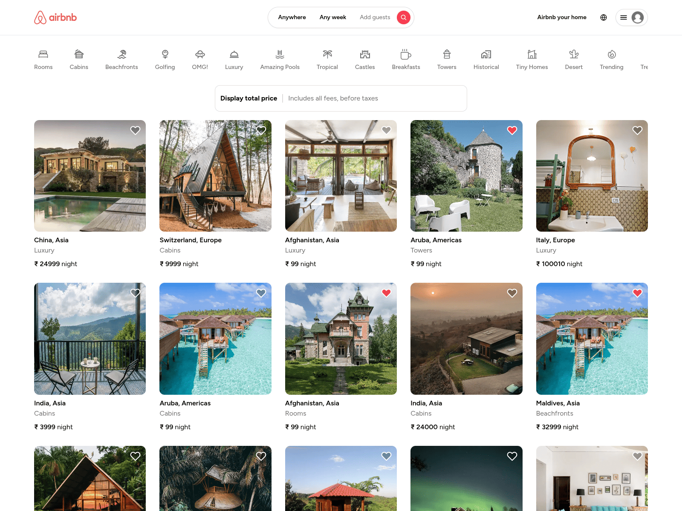Click the "₹ 24999 night" price
The width and height of the screenshot is (682, 511).
click(55, 264)
